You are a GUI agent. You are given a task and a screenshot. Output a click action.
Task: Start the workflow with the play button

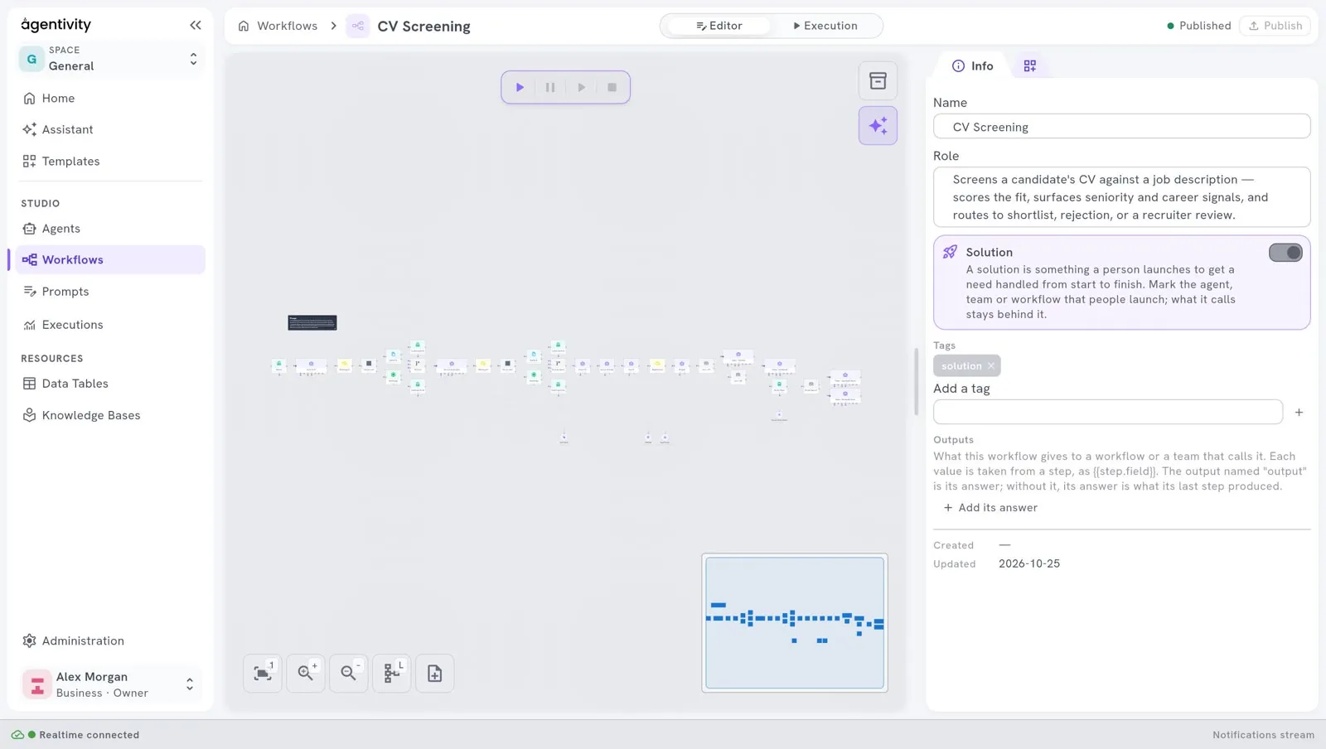coord(520,87)
